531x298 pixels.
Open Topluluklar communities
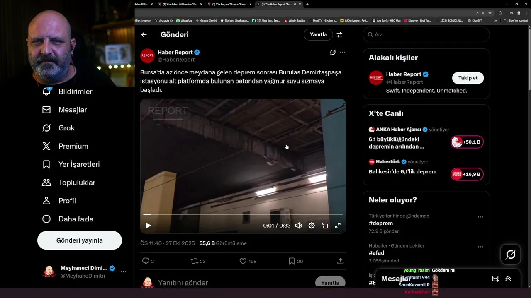pos(68,183)
